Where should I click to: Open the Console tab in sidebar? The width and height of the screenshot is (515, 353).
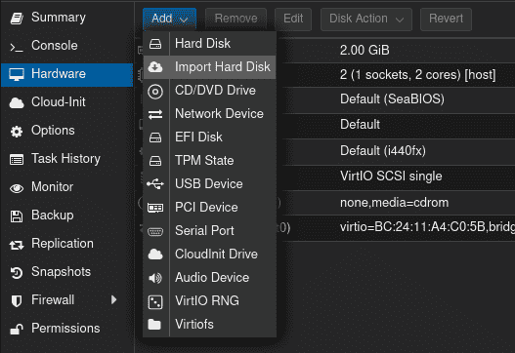point(67,46)
